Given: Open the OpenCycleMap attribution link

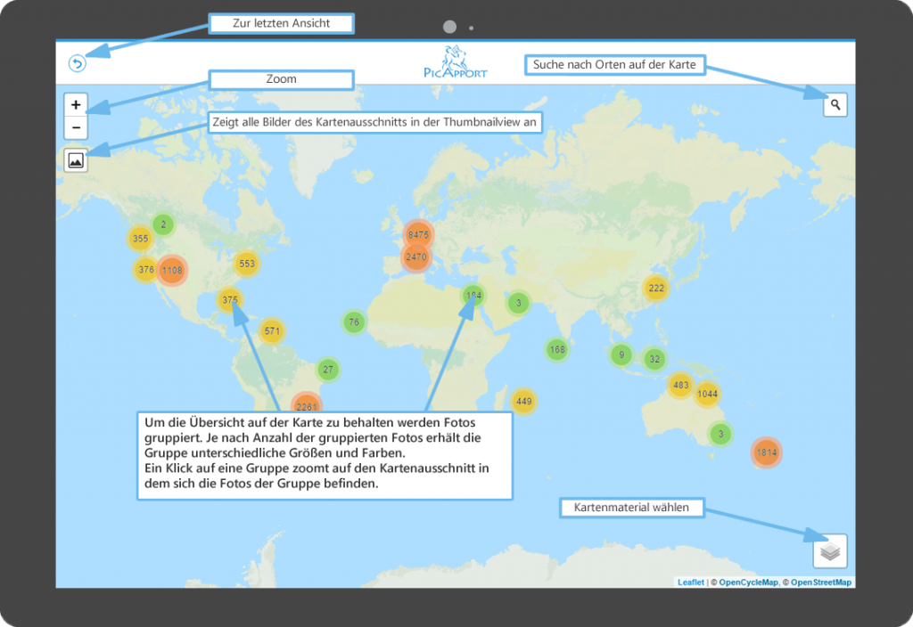Looking at the screenshot, I should (x=748, y=582).
